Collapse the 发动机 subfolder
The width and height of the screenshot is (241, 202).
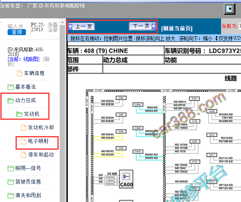(x=32, y=114)
